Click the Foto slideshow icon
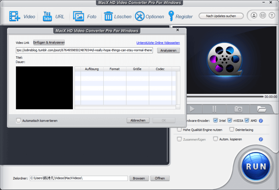 (78, 16)
